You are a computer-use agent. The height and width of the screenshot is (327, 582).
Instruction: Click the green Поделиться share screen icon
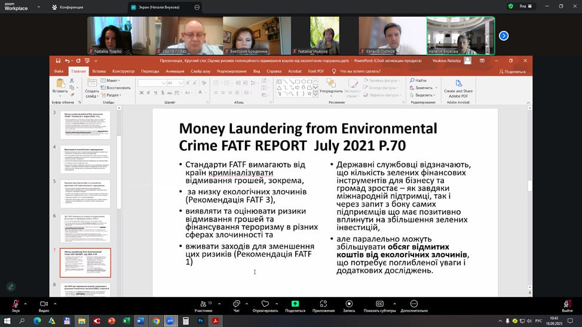point(295,304)
